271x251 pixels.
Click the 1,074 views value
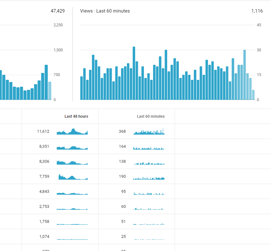point(44,236)
